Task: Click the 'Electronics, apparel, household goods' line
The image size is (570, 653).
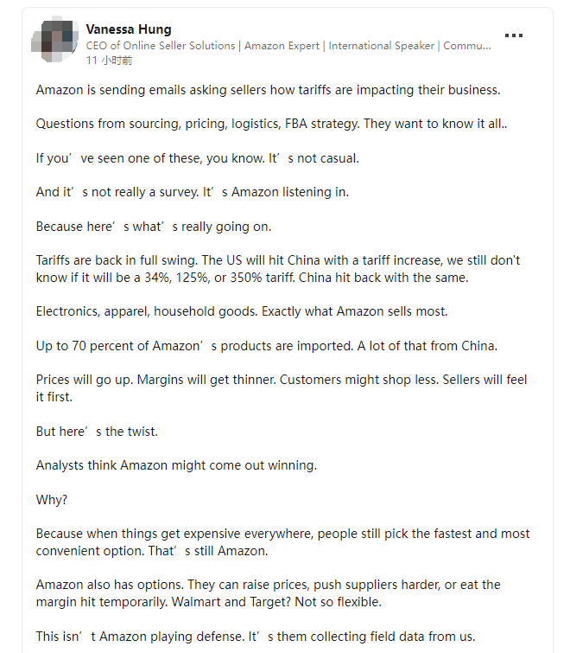Action: coord(242,311)
